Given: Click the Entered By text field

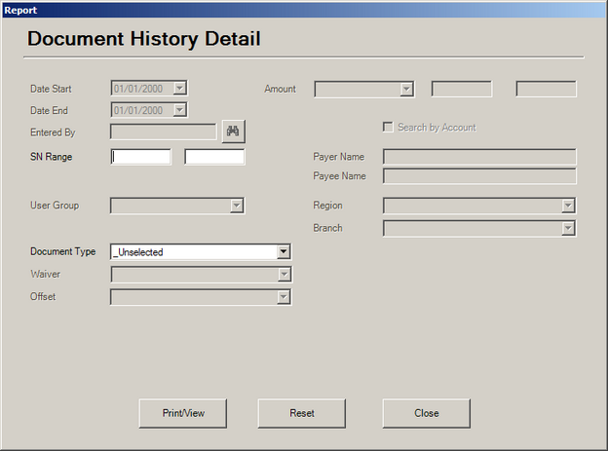Looking at the screenshot, I should coord(164,132).
